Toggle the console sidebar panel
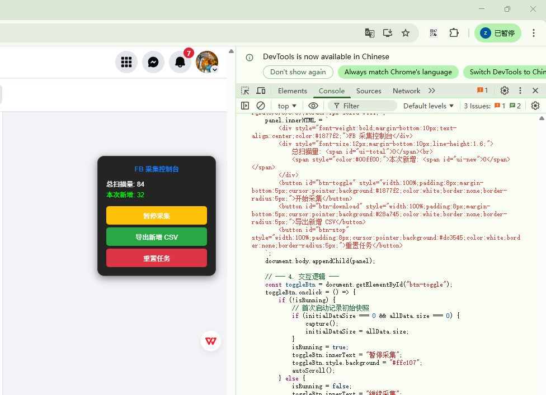546x395 pixels. click(245, 106)
